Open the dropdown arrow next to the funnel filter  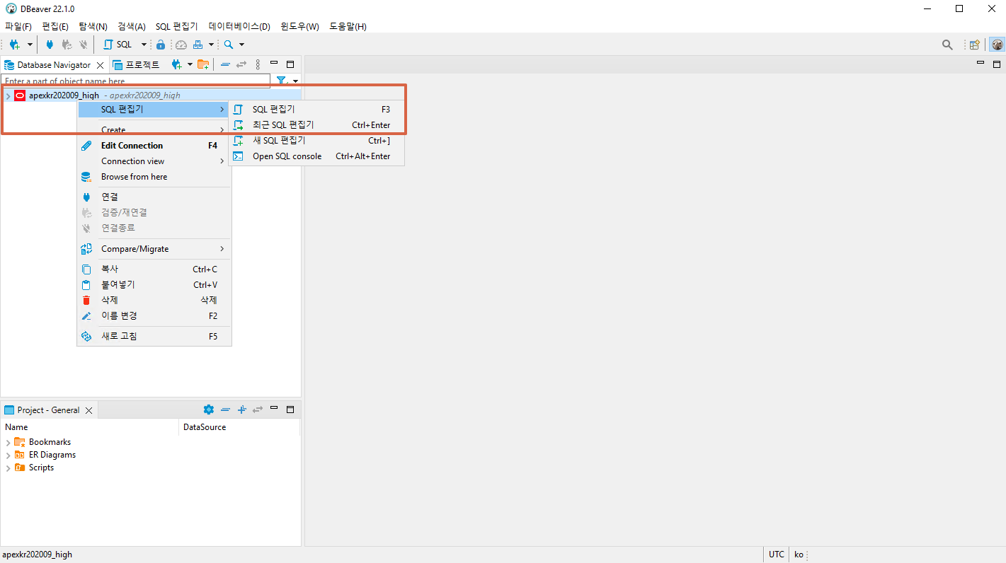[295, 81]
